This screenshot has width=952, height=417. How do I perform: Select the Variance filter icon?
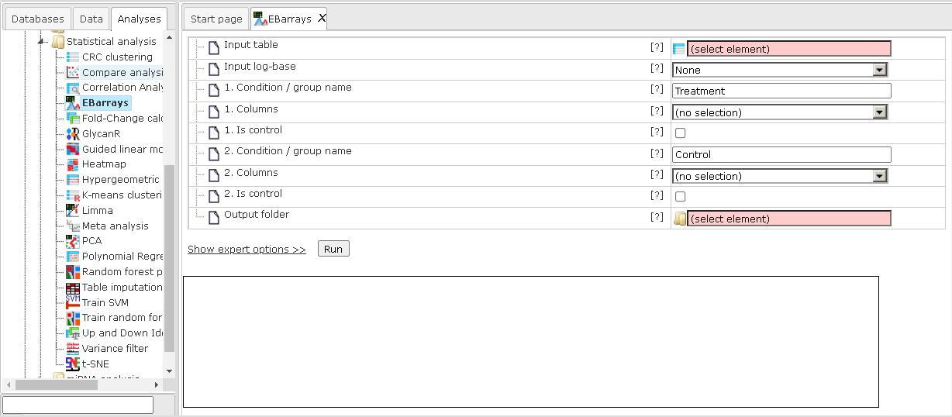[73, 349]
